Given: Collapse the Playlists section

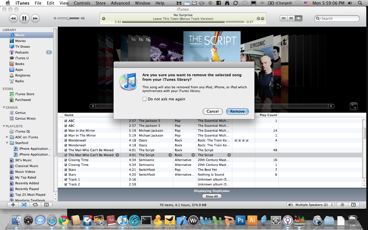Looking at the screenshot, I should pos(3,126).
